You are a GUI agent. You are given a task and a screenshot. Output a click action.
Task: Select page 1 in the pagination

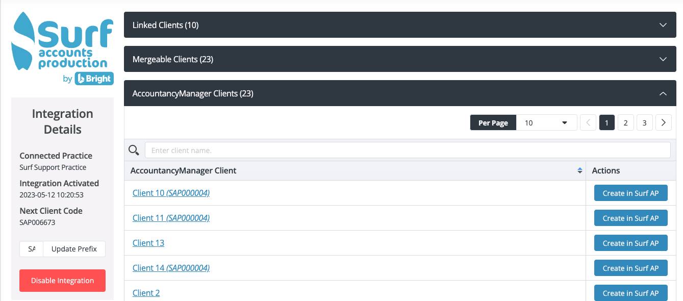pyautogui.click(x=606, y=123)
